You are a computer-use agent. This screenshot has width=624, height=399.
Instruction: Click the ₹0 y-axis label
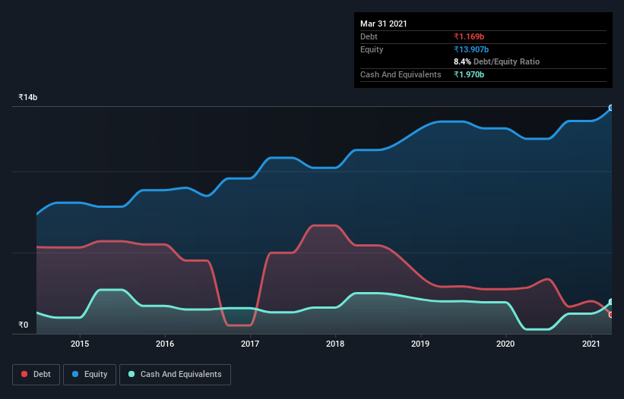point(24,325)
